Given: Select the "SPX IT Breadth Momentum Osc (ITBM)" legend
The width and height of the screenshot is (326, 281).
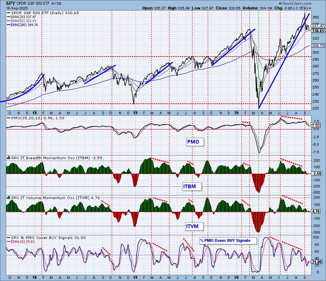Looking at the screenshot, I should tap(54, 158).
